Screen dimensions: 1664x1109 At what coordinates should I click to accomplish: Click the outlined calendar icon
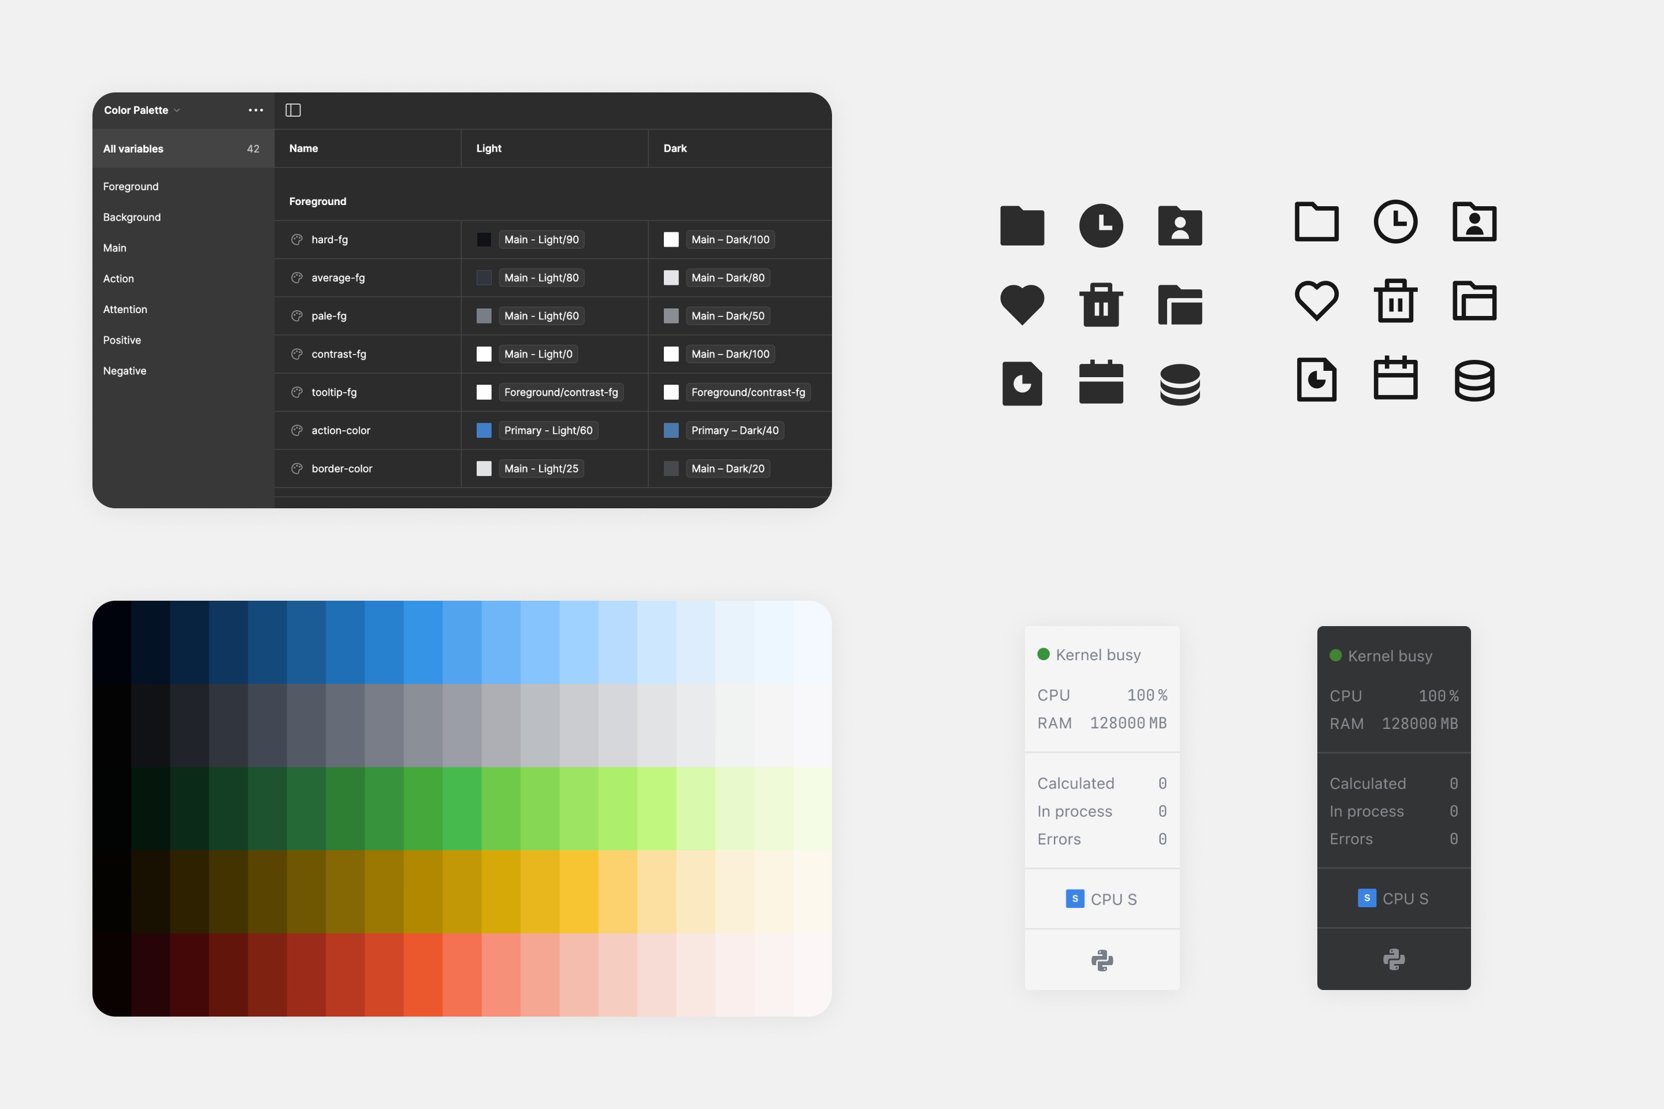pyautogui.click(x=1396, y=378)
